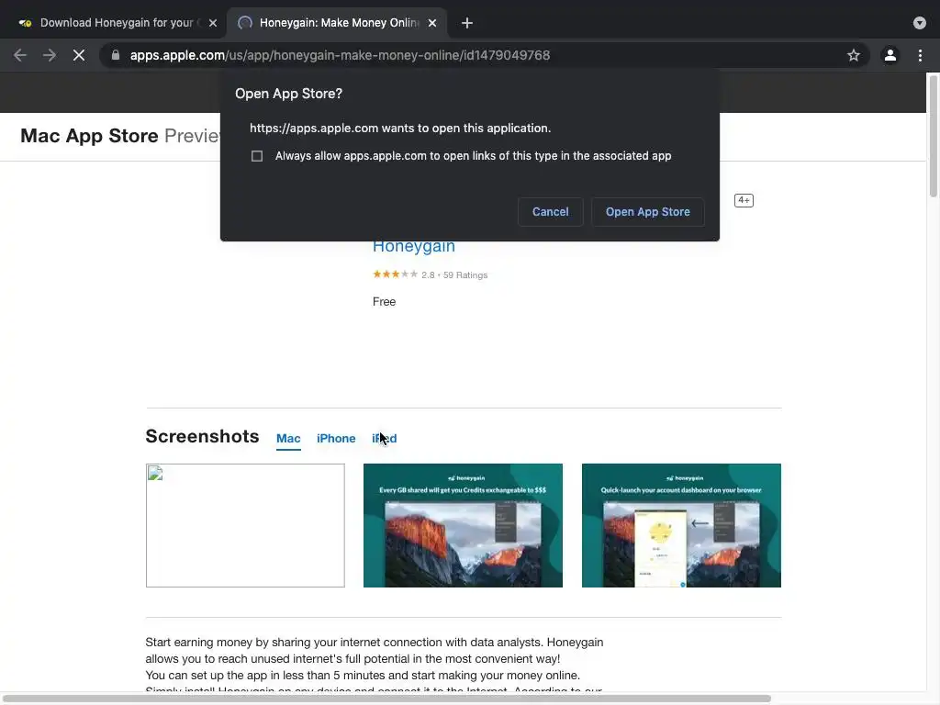The image size is (940, 705).
Task: Show iPhone screenshots tab
Action: click(336, 439)
